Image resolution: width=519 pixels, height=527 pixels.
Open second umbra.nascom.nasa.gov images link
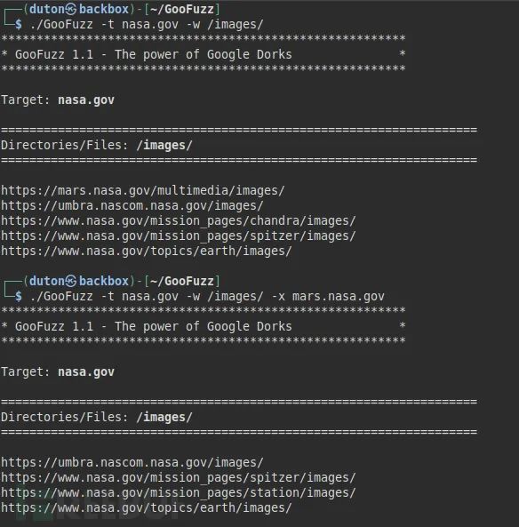click(132, 462)
